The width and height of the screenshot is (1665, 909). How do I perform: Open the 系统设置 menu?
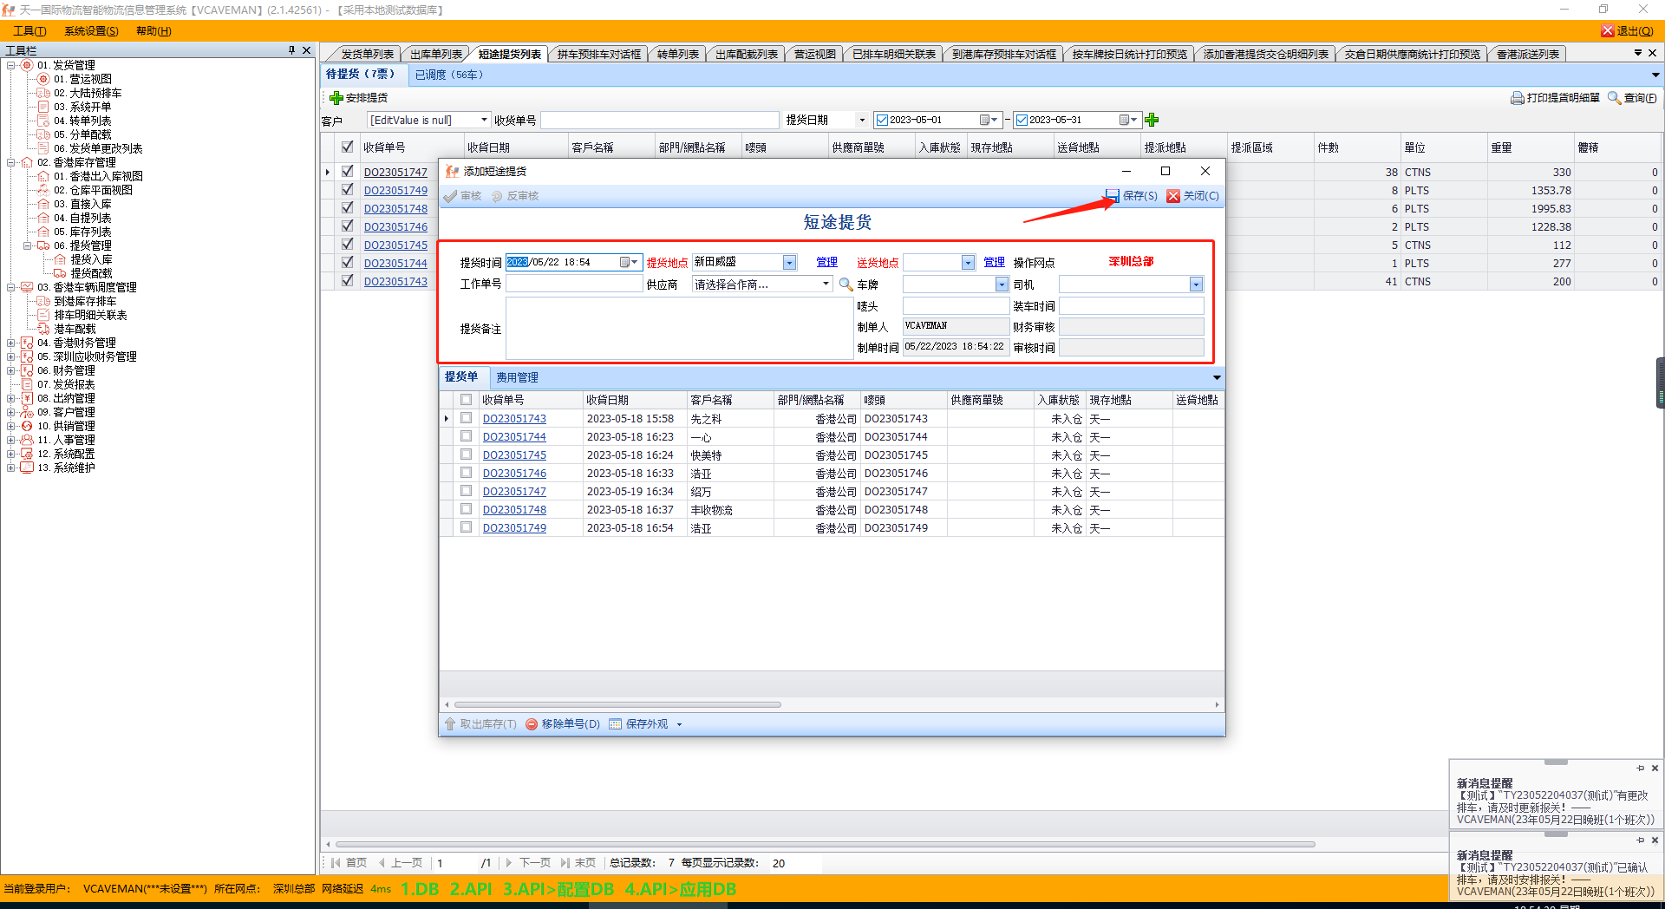pyautogui.click(x=91, y=31)
